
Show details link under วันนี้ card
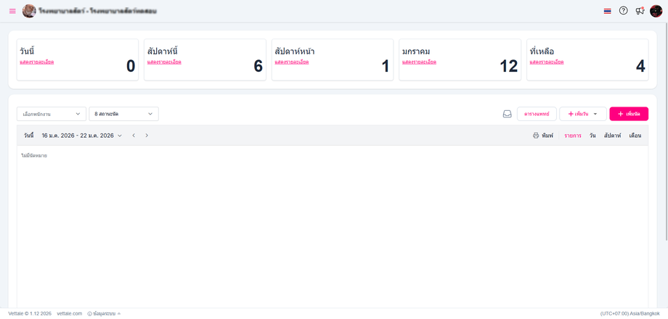pyautogui.click(x=36, y=62)
